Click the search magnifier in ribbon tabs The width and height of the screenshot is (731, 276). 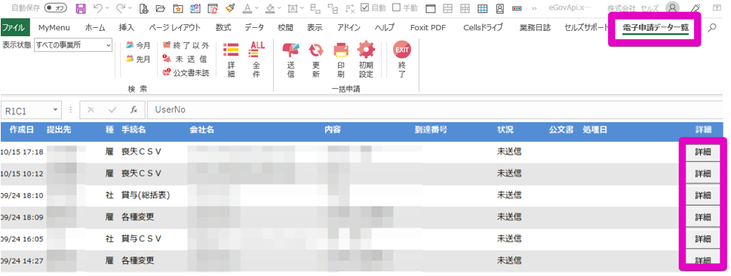712,28
